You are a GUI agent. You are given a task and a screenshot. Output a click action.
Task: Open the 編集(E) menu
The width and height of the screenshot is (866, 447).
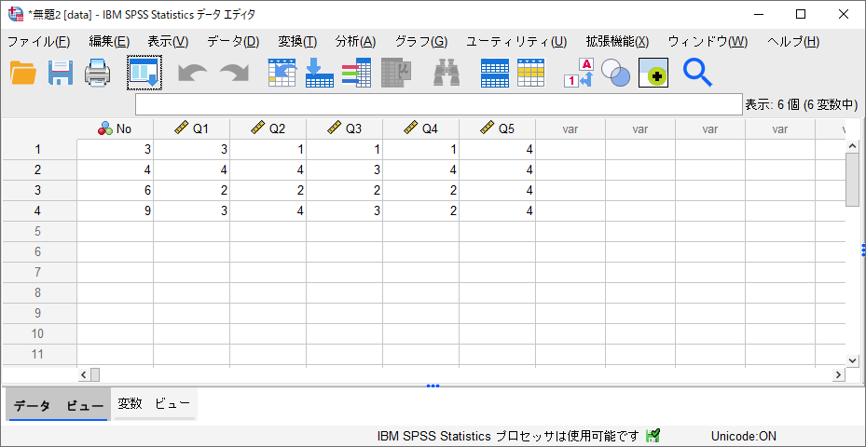click(x=109, y=41)
